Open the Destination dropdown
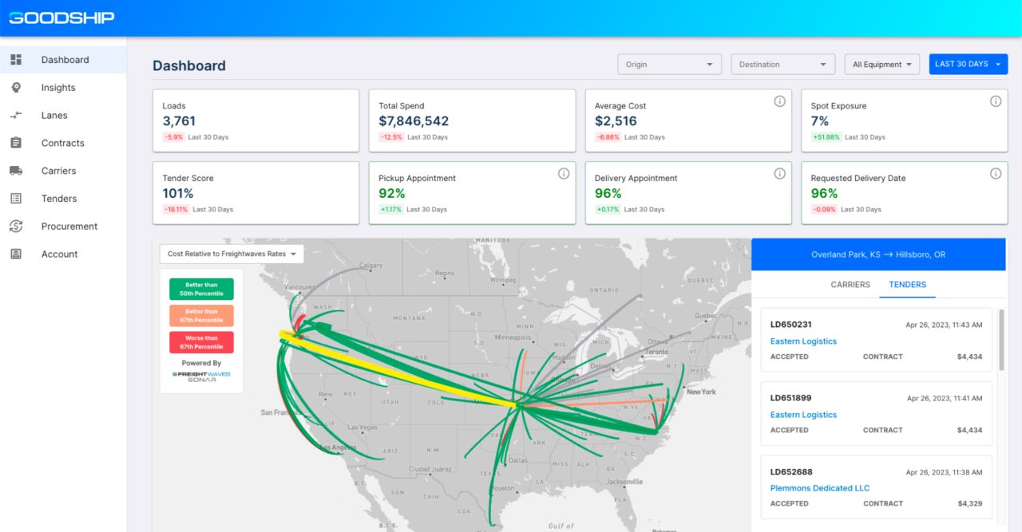The width and height of the screenshot is (1022, 532). tap(782, 65)
